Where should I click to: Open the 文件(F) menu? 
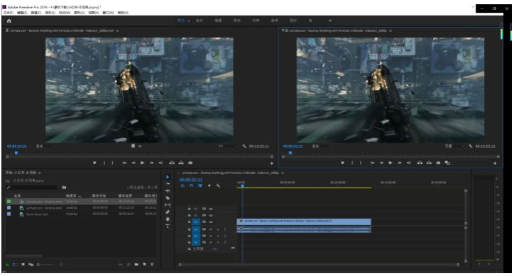(x=9, y=13)
